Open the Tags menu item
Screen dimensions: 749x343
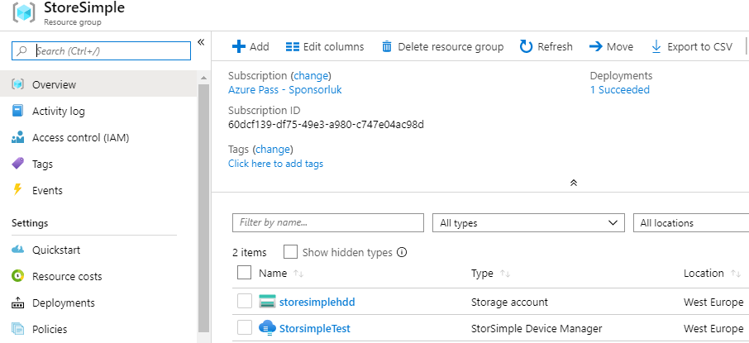[x=42, y=164]
